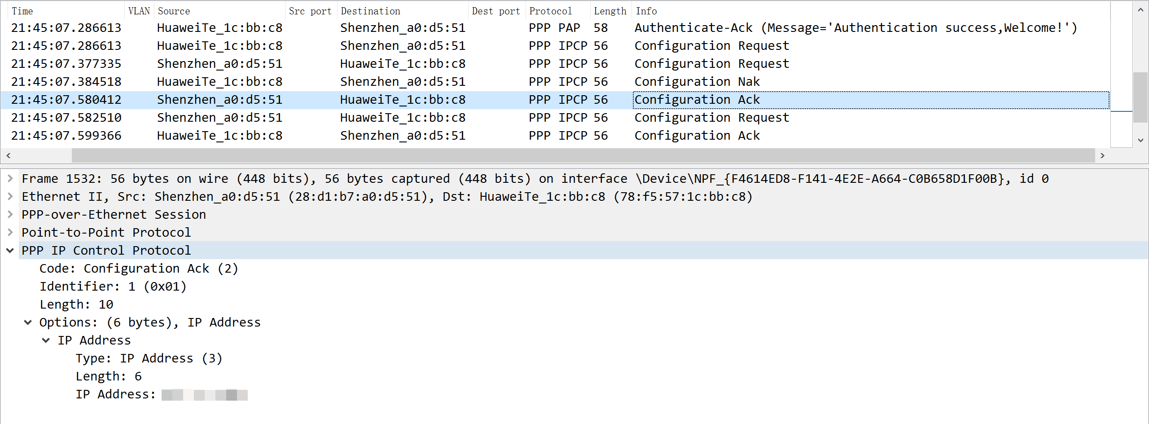
Task: Expand the Point-to-Point Protocol section
Action: pos(10,232)
